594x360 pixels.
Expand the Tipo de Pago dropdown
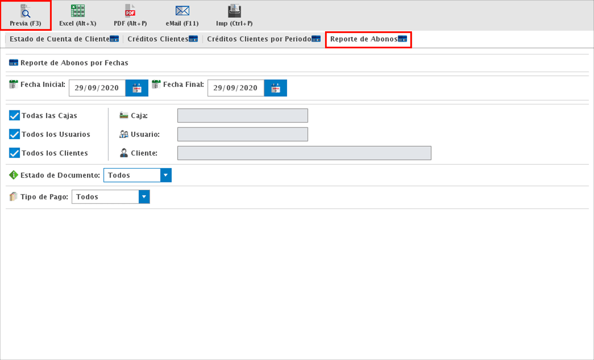pos(144,197)
